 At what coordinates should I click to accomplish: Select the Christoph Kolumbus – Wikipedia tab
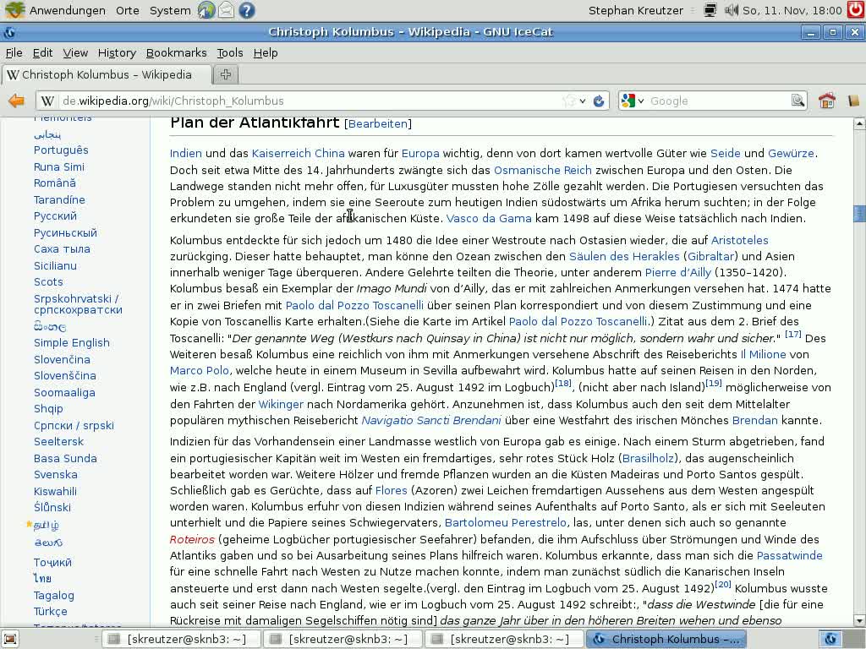(107, 74)
